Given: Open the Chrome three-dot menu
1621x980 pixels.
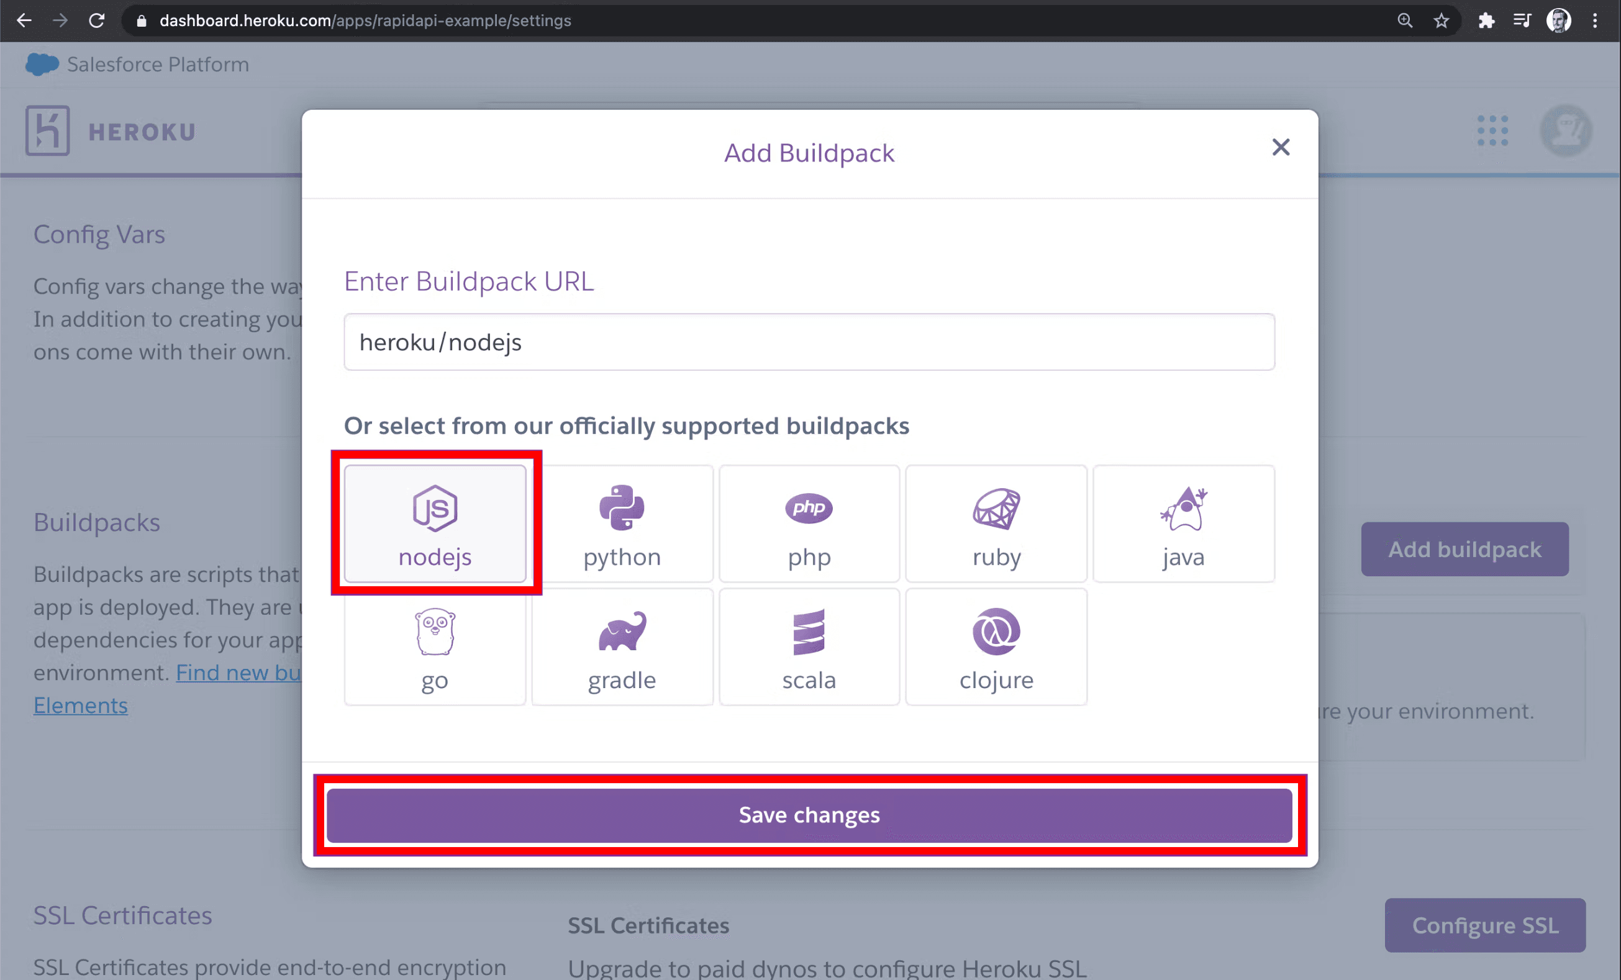Looking at the screenshot, I should pos(1595,20).
